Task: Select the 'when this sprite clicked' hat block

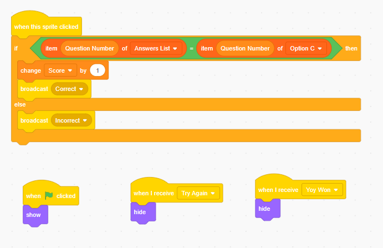Action: pyautogui.click(x=47, y=27)
